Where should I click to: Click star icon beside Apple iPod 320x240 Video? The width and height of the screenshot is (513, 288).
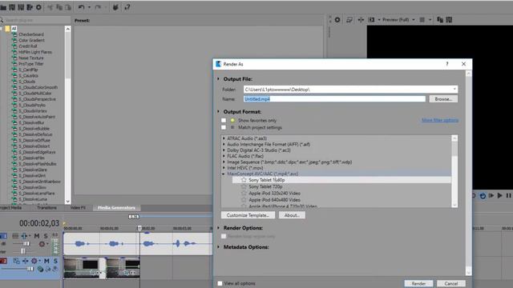(244, 194)
